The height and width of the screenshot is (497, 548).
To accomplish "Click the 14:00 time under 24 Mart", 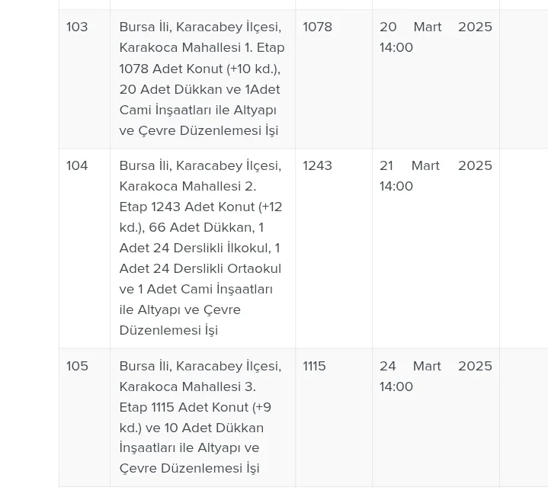I will click(396, 387).
